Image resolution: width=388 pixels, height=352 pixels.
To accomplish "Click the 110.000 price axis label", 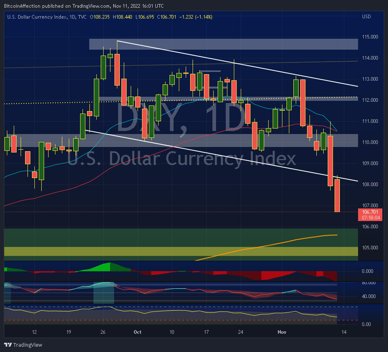I will pyautogui.click(x=370, y=142).
